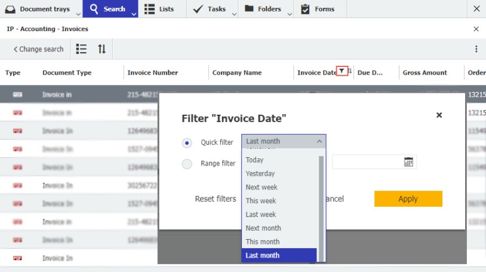Image resolution: width=486 pixels, height=272 pixels.
Task: Expand the Search tab dropdown arrow
Action: 134,14
